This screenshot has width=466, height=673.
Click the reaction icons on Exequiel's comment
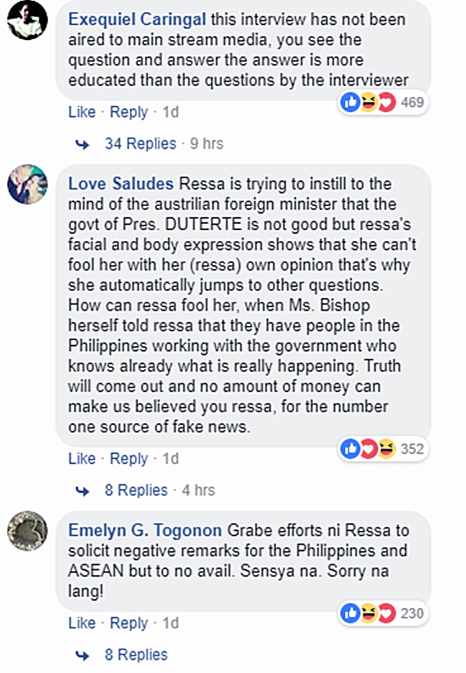point(368,102)
